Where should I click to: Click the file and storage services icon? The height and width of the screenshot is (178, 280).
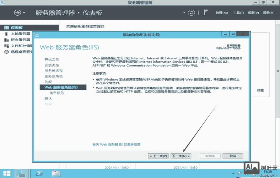click(x=6, y=46)
